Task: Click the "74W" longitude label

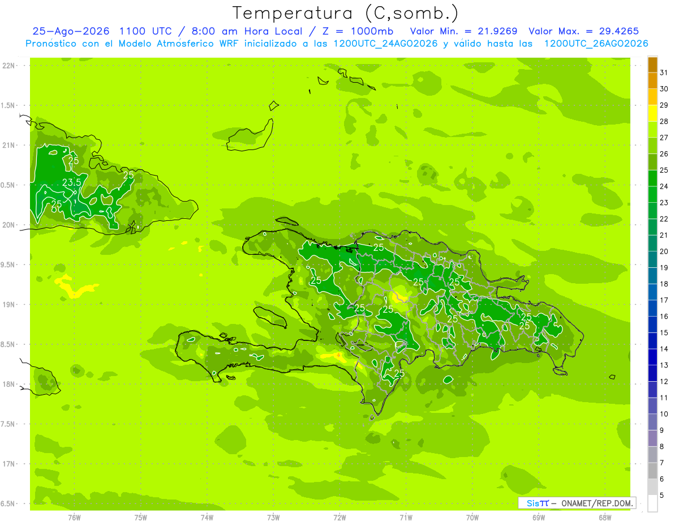Action: pyautogui.click(x=207, y=518)
